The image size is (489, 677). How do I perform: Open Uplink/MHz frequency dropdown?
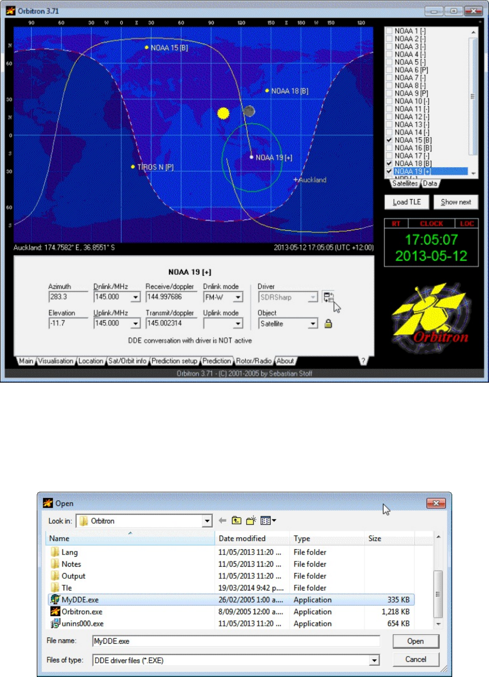pyautogui.click(x=135, y=323)
